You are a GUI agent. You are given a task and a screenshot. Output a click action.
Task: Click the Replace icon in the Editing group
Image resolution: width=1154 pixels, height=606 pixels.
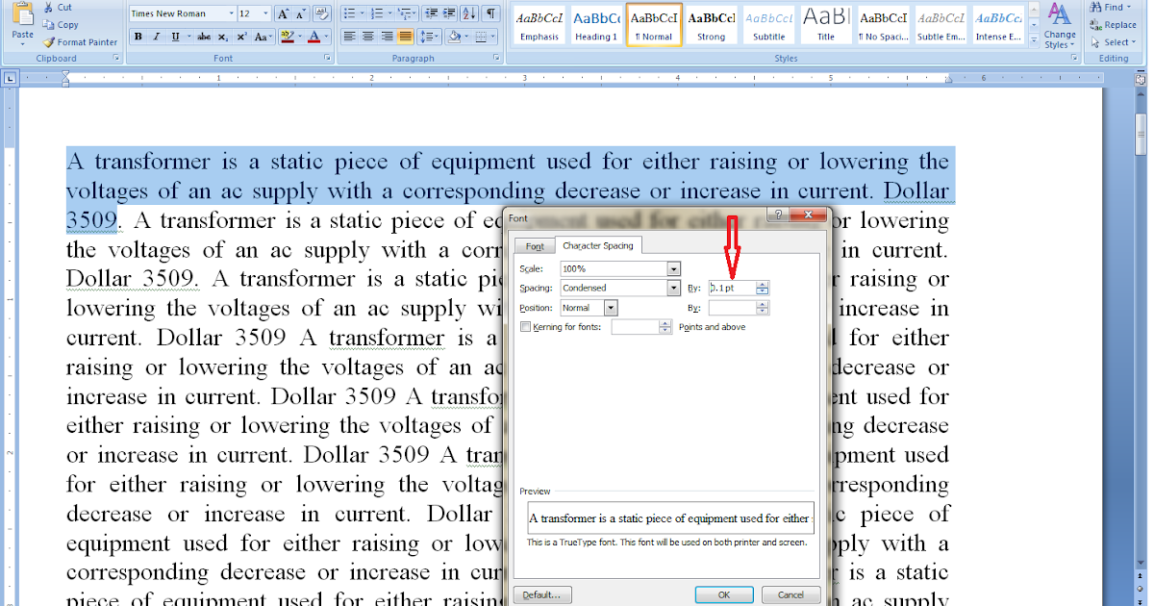click(1113, 25)
